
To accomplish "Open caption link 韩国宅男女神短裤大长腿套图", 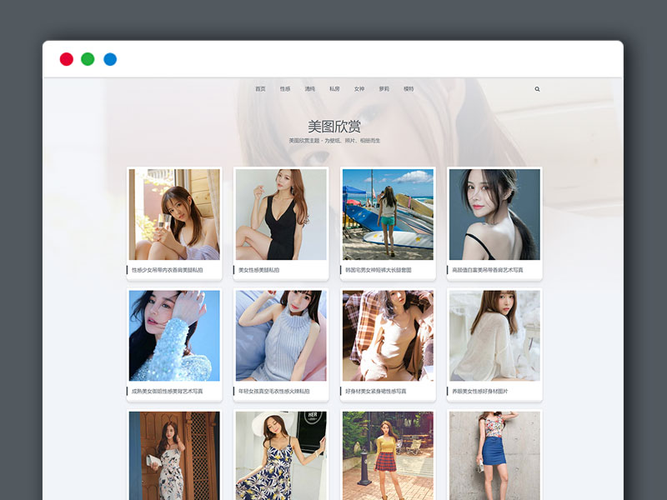I will 379,270.
